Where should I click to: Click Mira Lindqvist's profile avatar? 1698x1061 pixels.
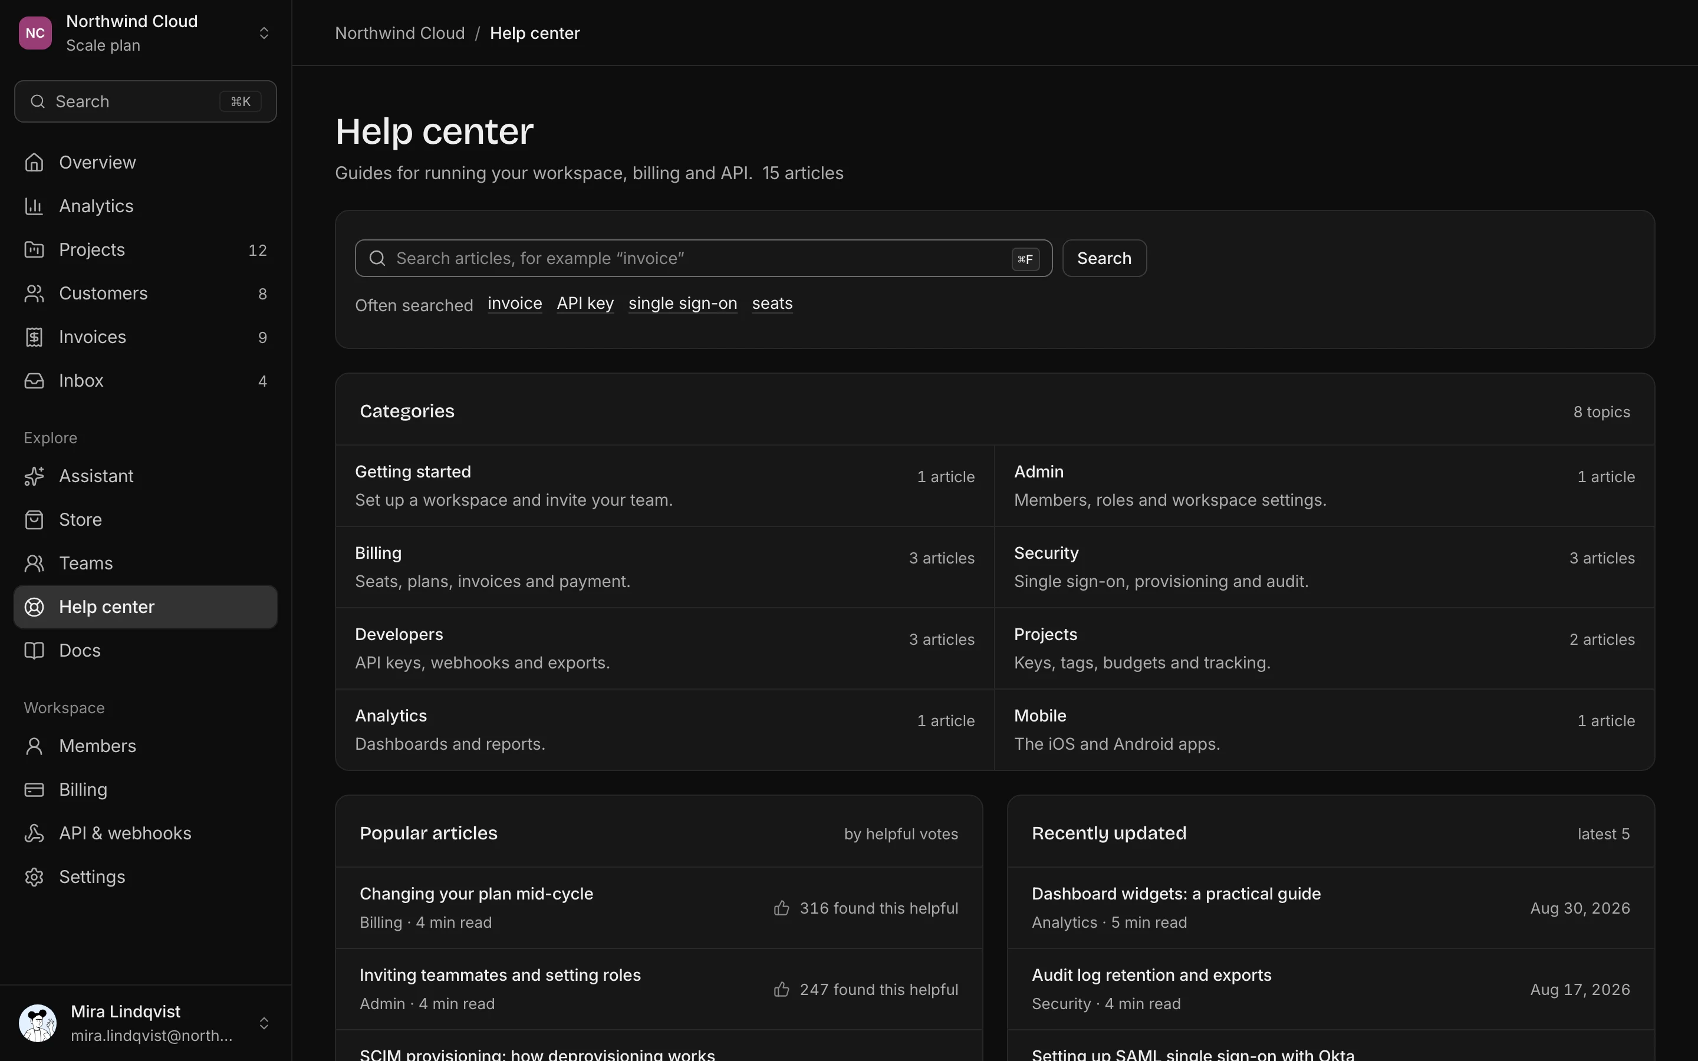tap(38, 1023)
